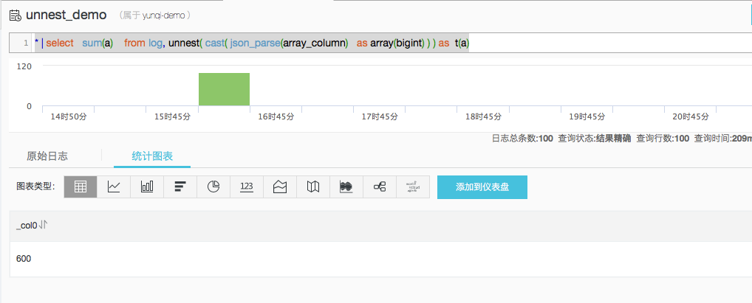
Task: Select the area chart type icon
Action: [x=280, y=187]
